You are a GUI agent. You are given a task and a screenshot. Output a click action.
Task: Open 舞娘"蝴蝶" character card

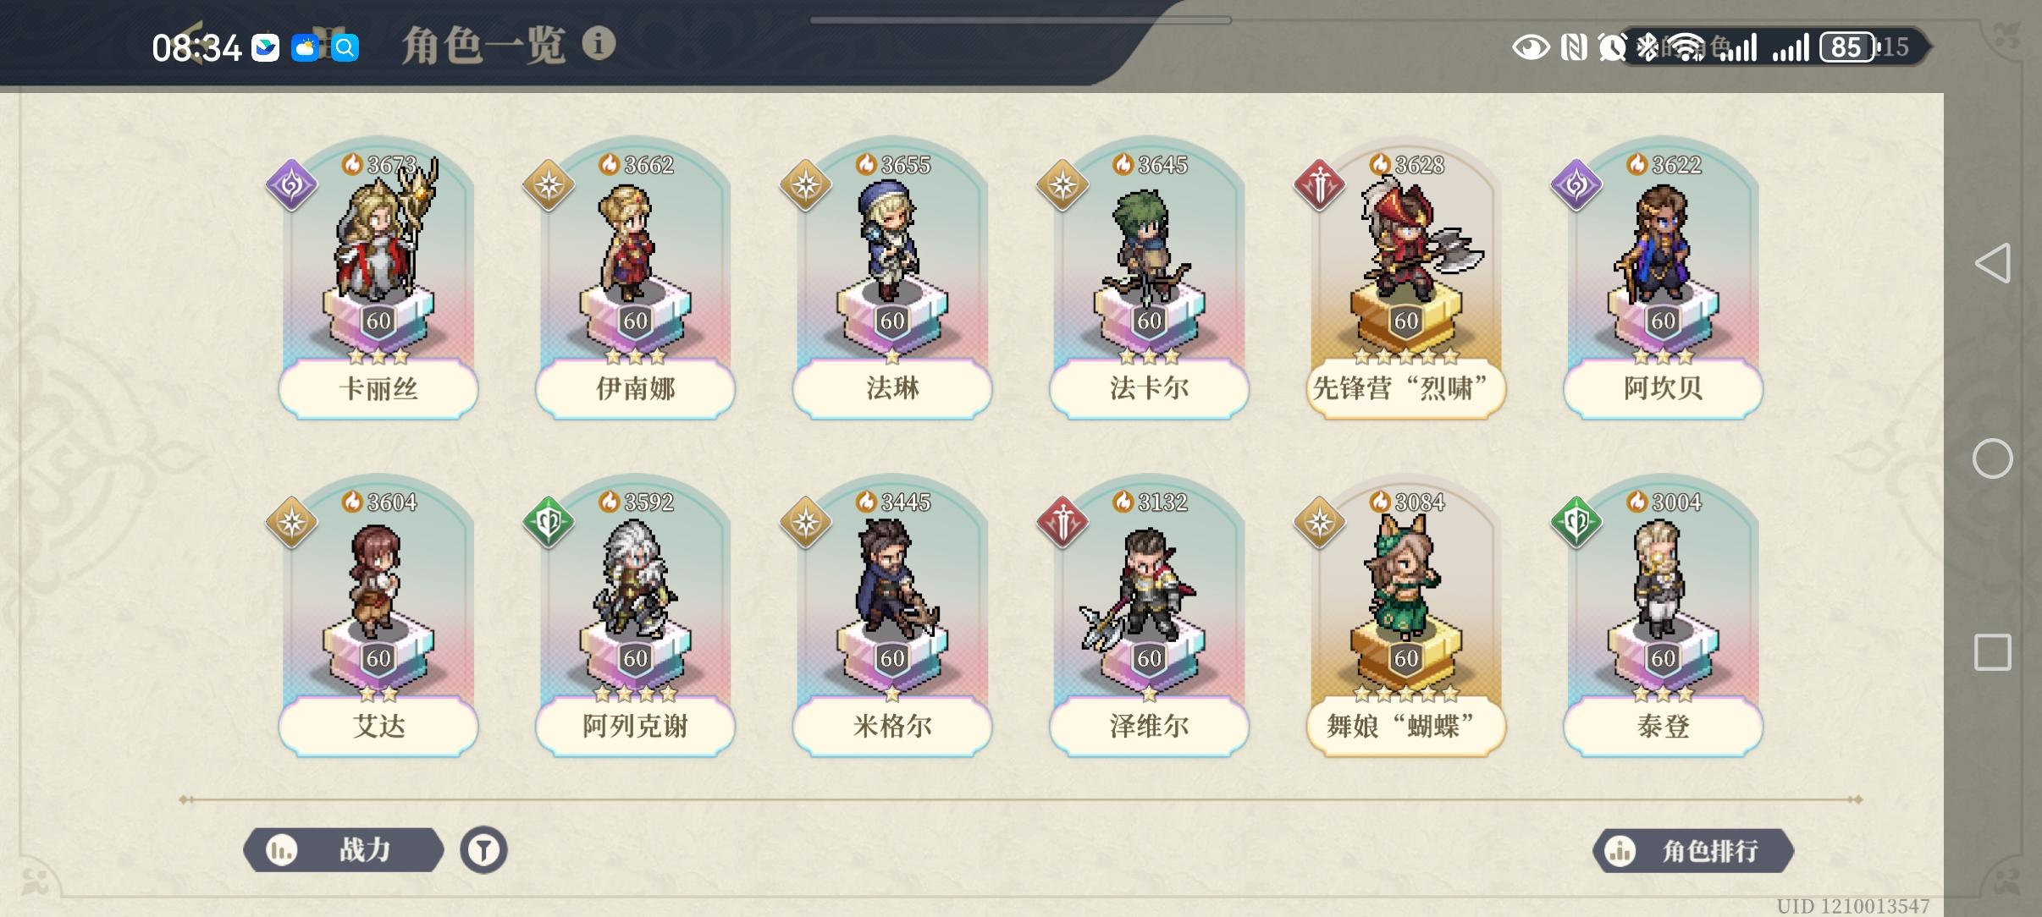click(1405, 617)
